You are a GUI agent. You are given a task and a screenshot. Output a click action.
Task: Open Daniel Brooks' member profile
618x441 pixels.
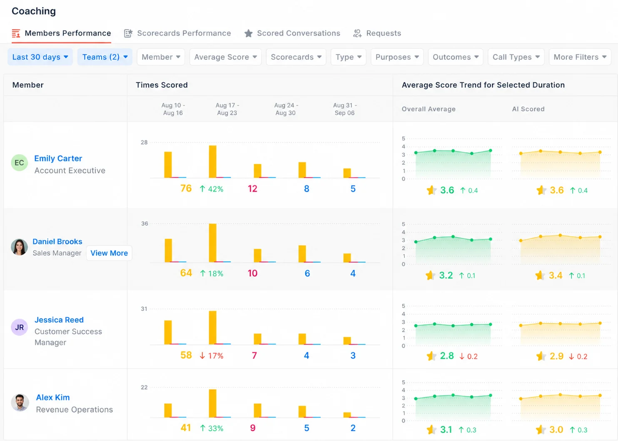tap(57, 242)
